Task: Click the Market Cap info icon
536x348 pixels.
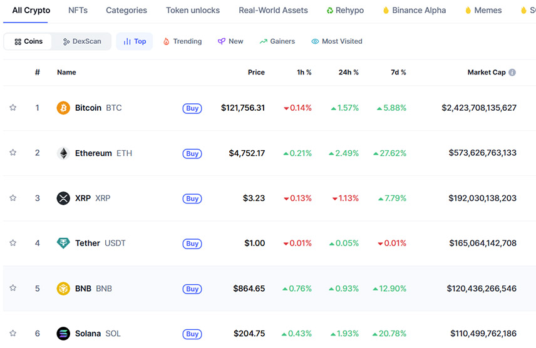Action: click(512, 73)
